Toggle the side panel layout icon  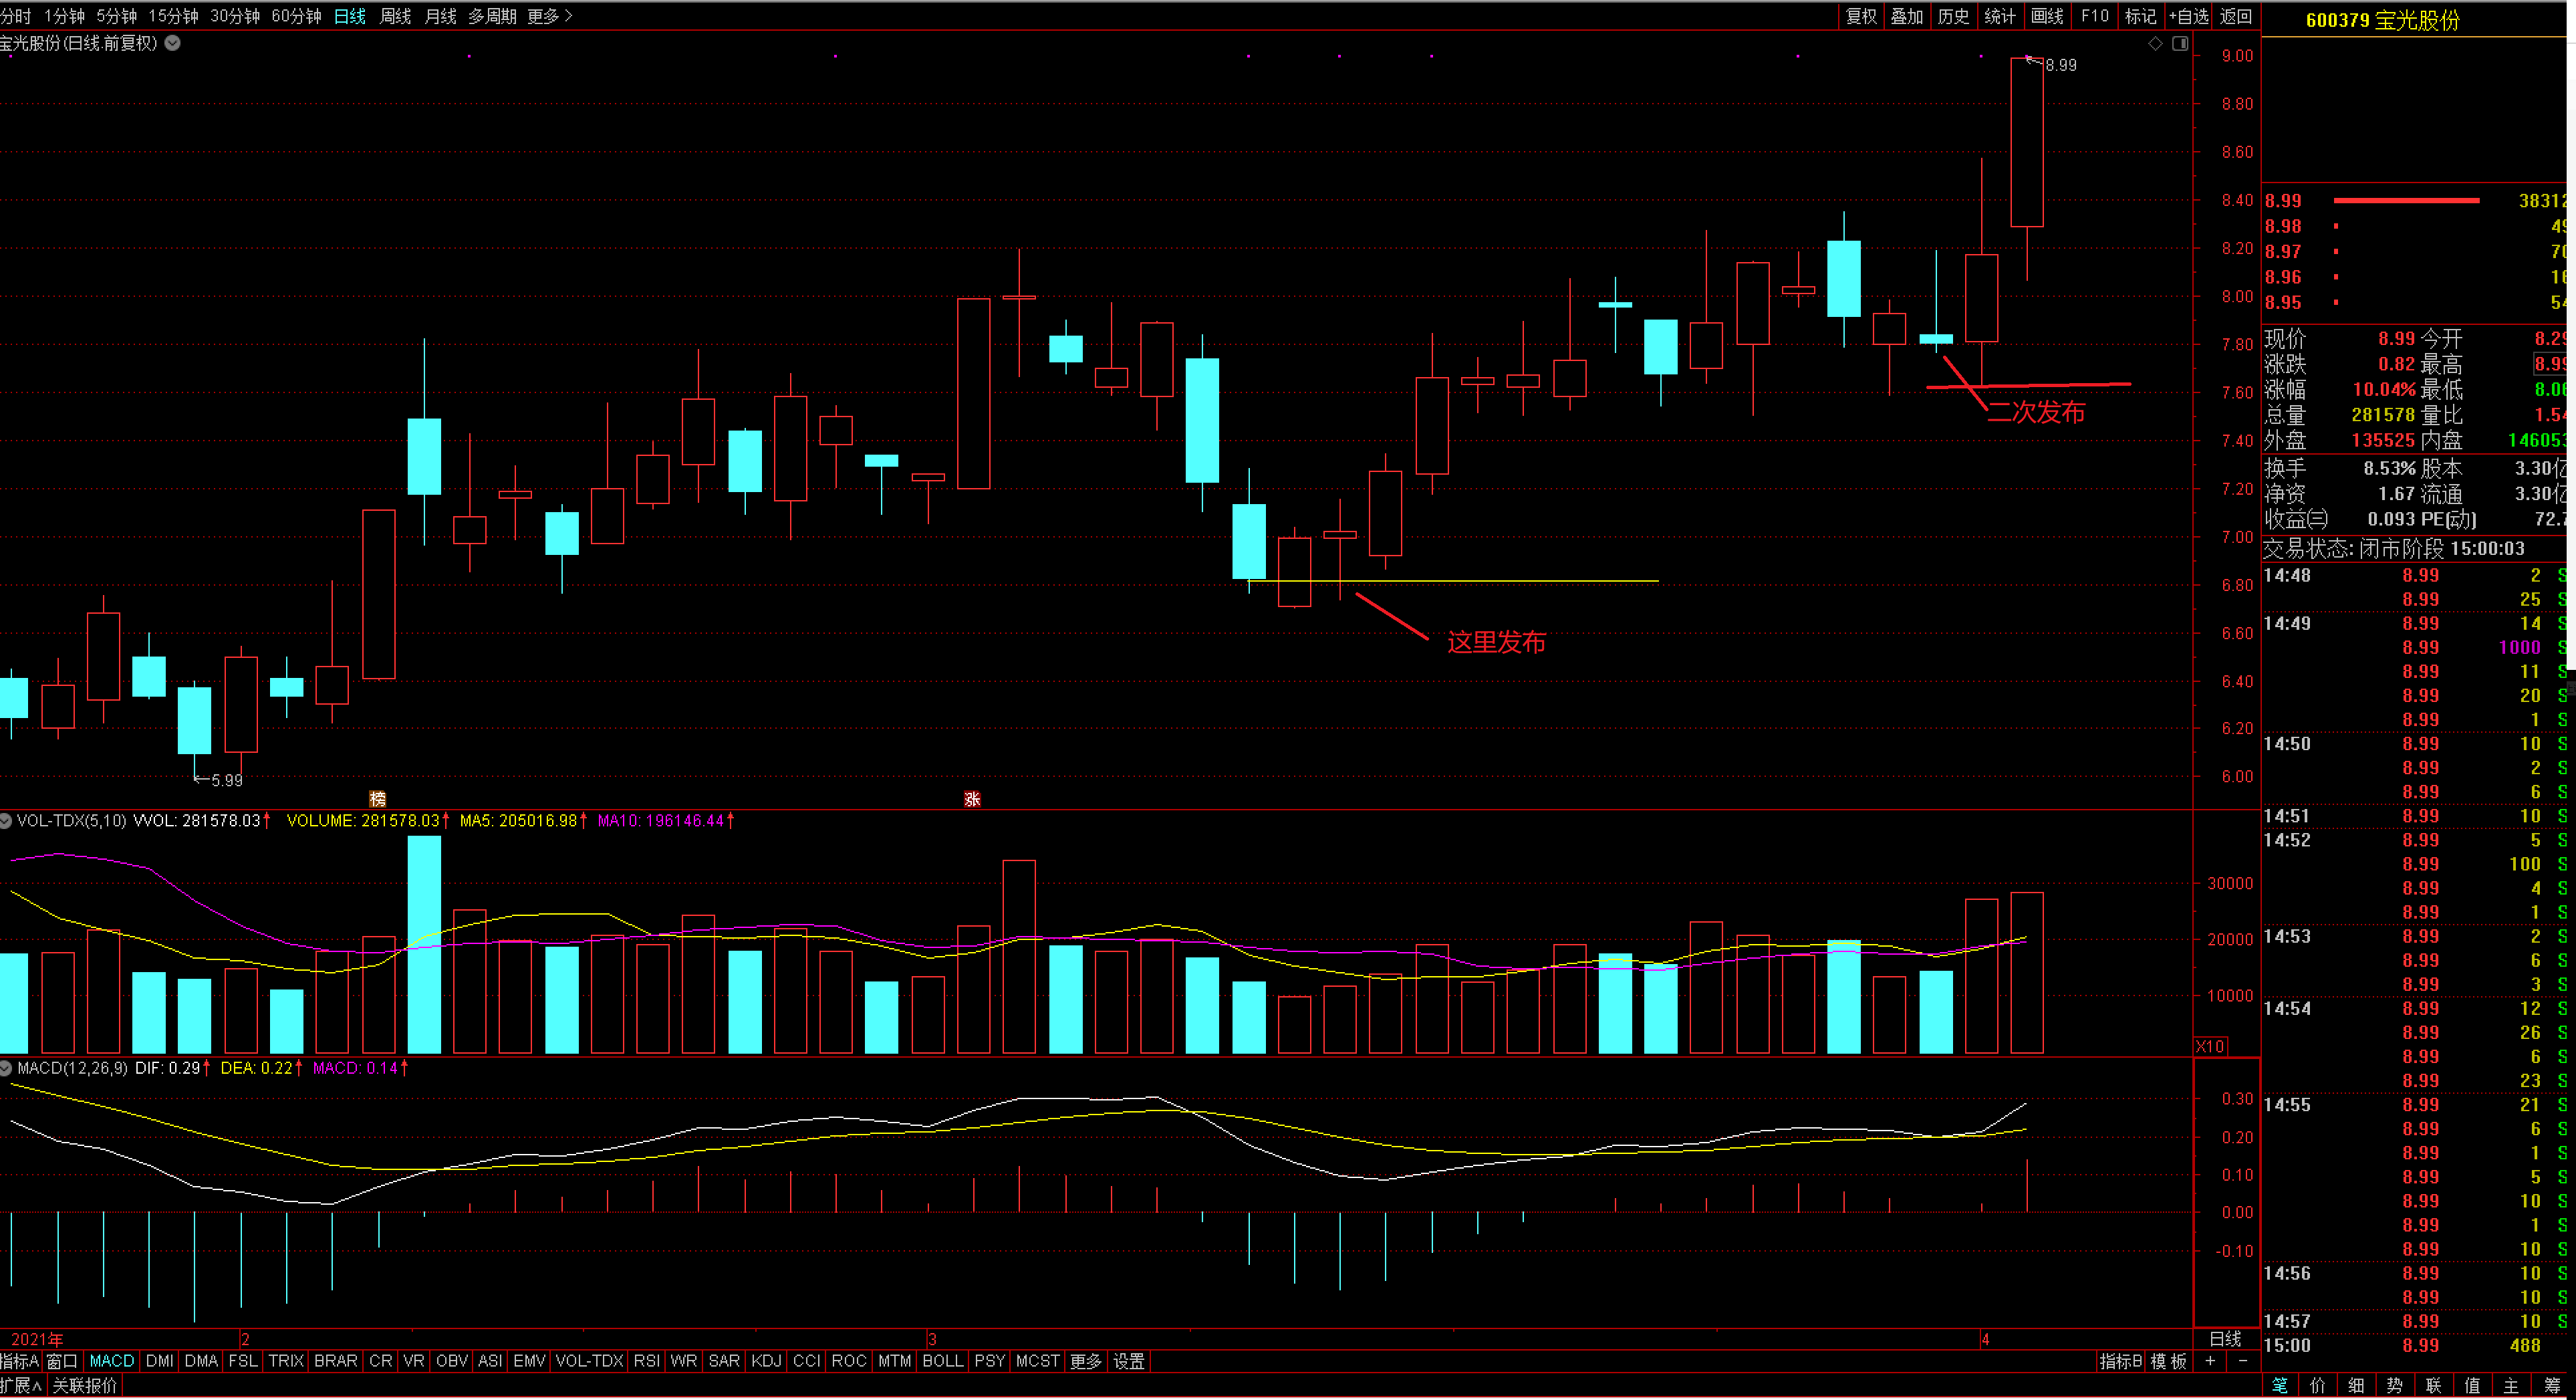[x=2181, y=43]
